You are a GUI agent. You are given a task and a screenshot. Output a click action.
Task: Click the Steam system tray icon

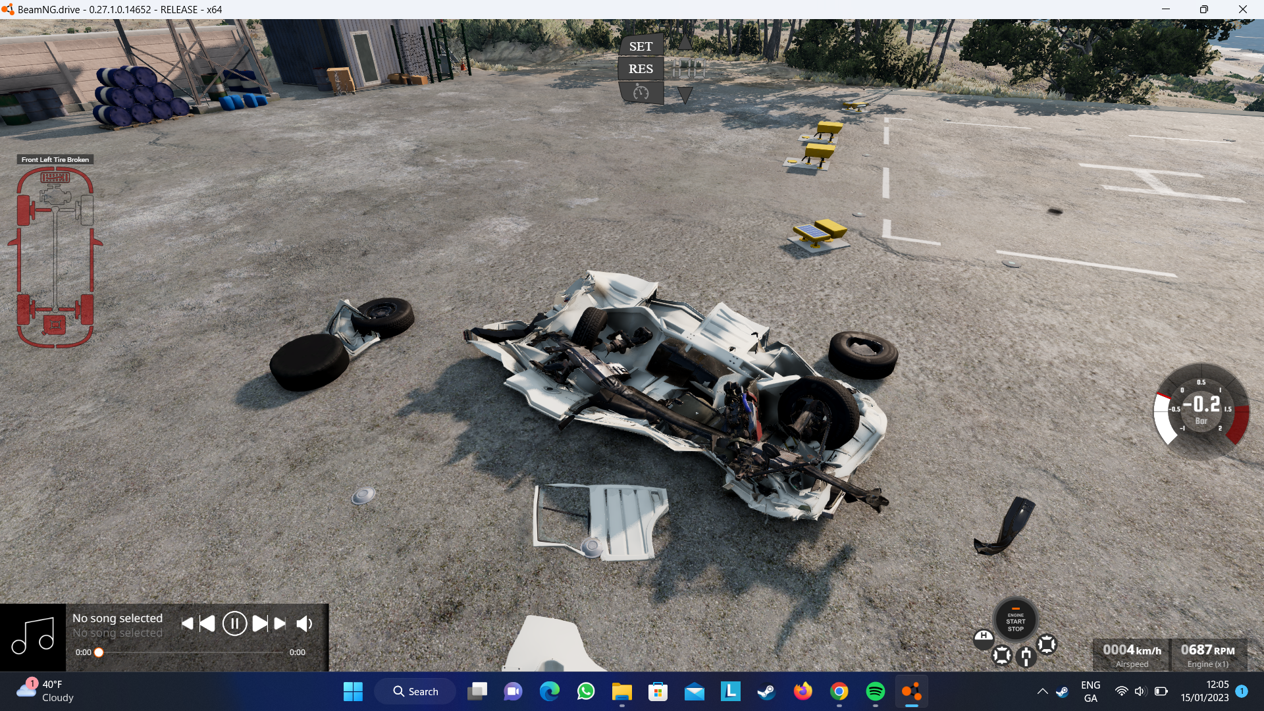[x=1062, y=691]
